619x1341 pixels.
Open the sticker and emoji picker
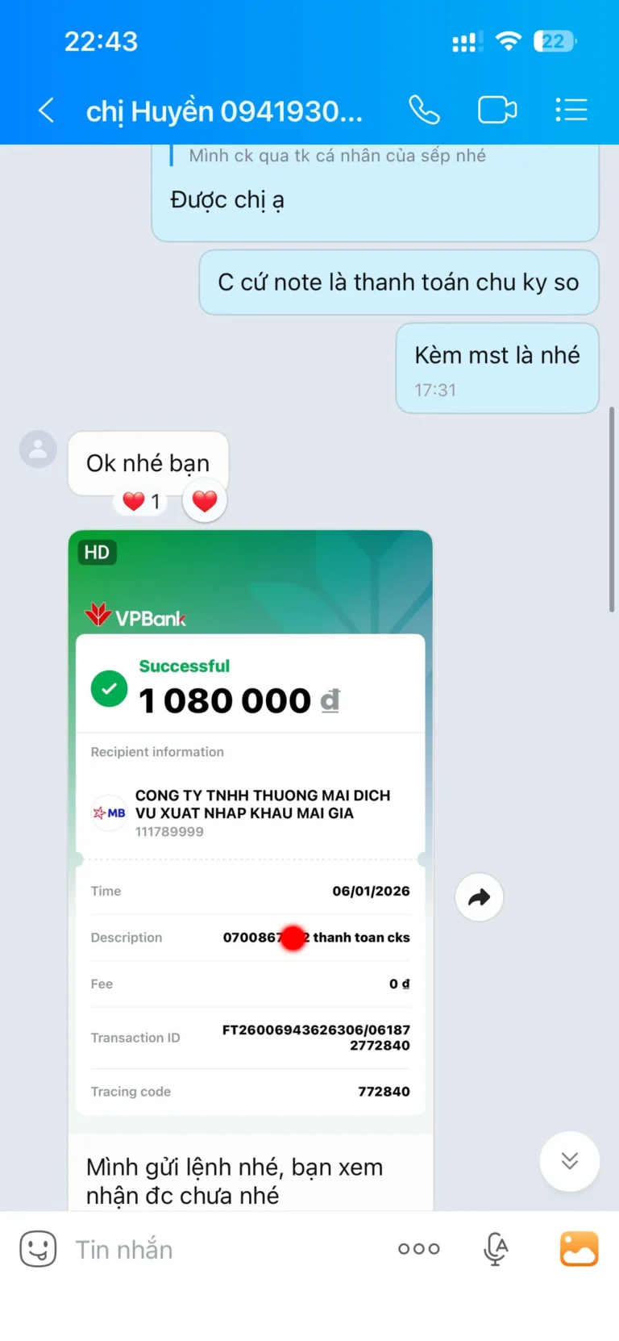click(x=38, y=1249)
